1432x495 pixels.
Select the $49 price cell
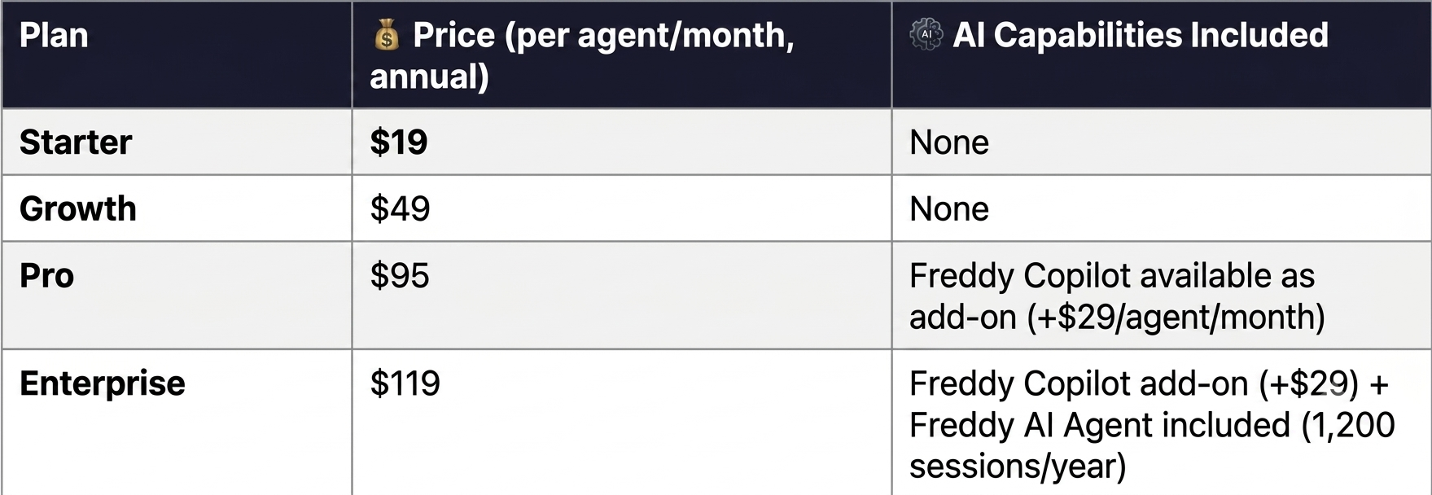622,208
